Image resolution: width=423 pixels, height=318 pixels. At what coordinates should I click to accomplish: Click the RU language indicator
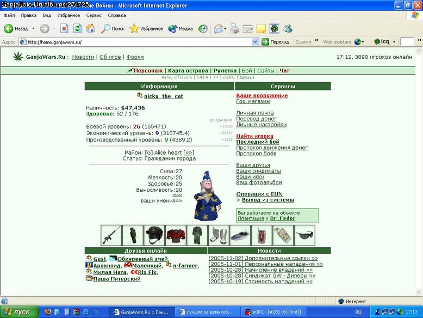click(x=358, y=312)
